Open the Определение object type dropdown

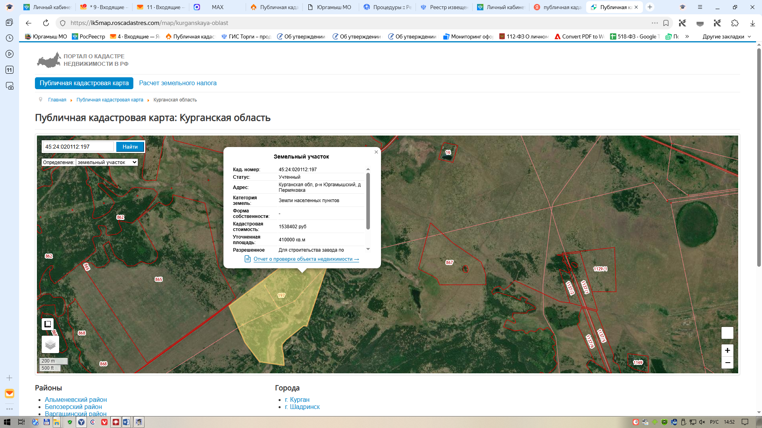coord(107,162)
